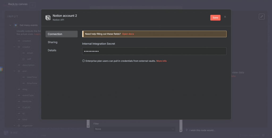
Task: Click the Google Calendar node at left edge
Action: click(x=1, y=69)
